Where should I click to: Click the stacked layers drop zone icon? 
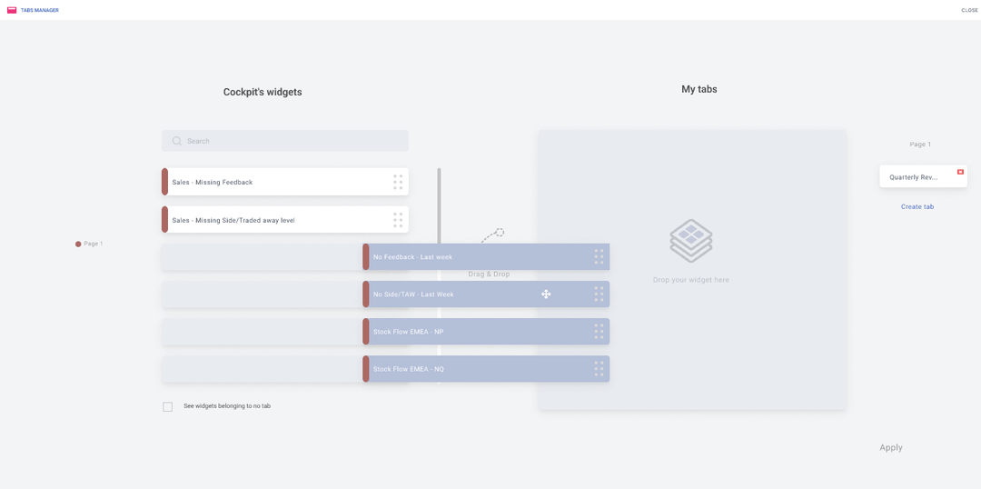pos(691,241)
